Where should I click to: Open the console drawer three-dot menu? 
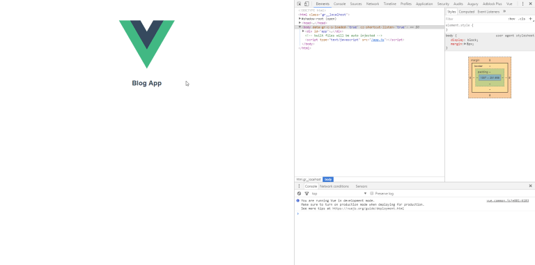coord(300,186)
